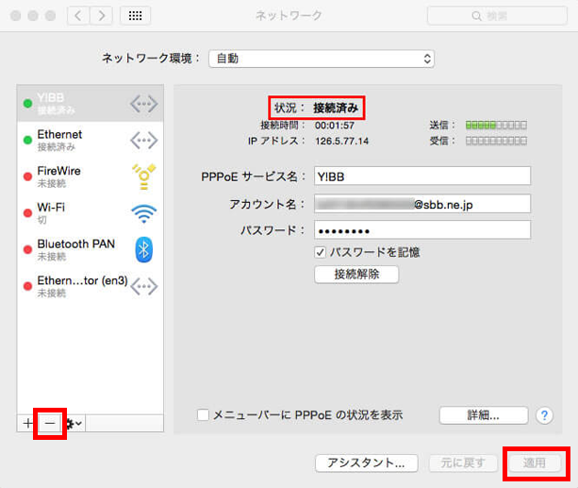Click the connection time 00:01:57
The image size is (578, 488).
335,126
